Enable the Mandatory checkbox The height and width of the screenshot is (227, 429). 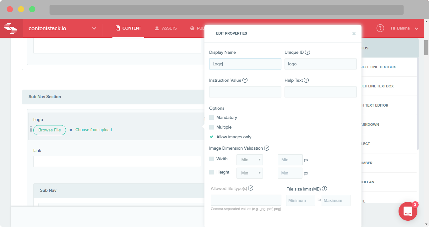[212, 117]
